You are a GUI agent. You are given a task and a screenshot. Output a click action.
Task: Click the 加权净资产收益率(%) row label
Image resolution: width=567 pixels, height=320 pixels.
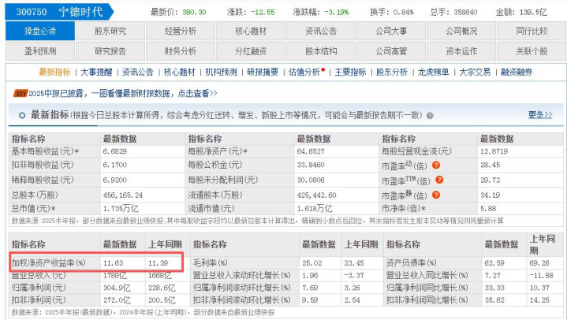[48, 263]
